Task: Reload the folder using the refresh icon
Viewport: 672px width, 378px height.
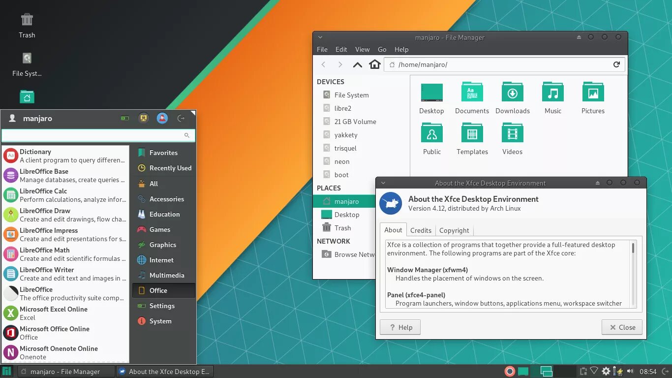Action: [x=616, y=64]
